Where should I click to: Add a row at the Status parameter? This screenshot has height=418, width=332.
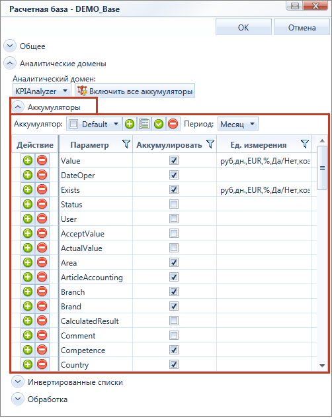28,205
